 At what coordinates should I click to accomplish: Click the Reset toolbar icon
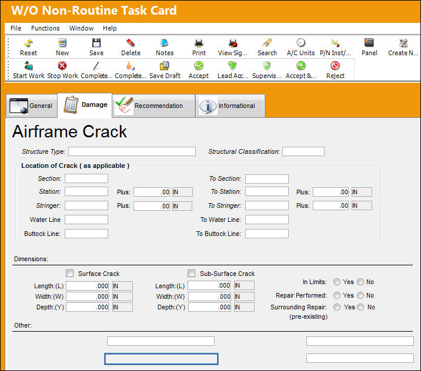point(28,43)
